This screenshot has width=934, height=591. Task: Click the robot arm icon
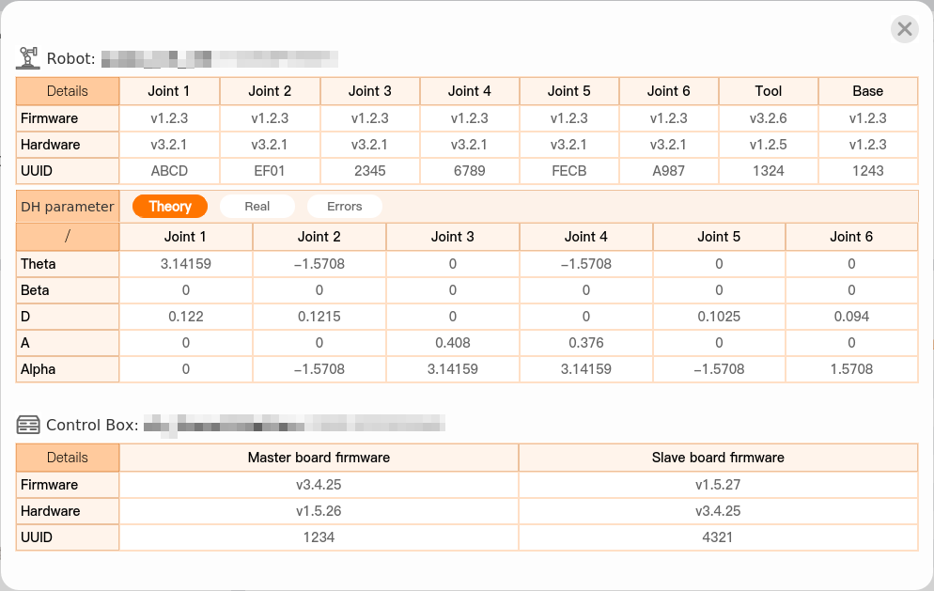(x=28, y=58)
